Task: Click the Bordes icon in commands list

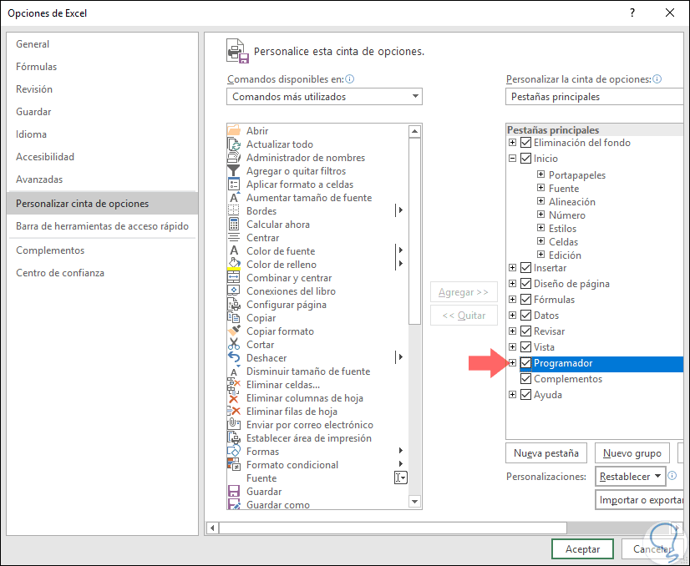Action: click(x=234, y=210)
